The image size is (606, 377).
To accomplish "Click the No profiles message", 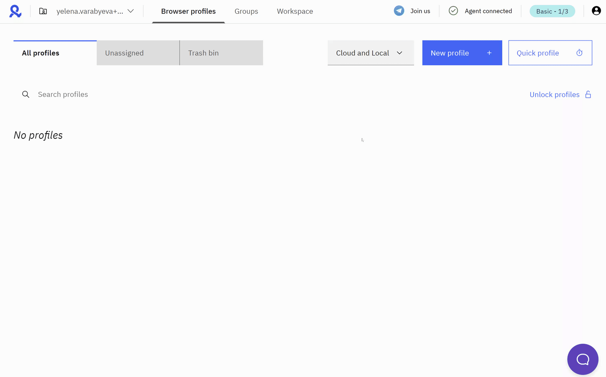I will (38, 135).
